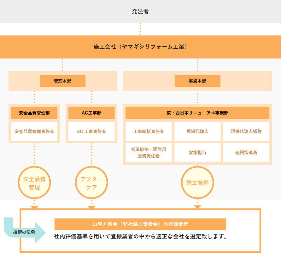Click the 発注者 header box

(x=140, y=11)
